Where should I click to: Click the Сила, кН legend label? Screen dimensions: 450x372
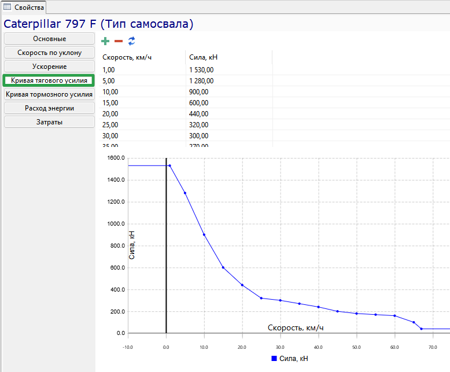(294, 359)
